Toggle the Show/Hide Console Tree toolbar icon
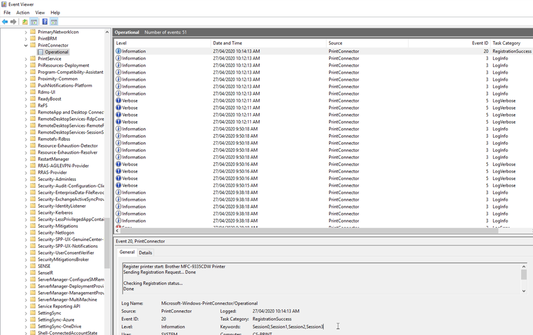This screenshot has width=533, height=335. pyautogui.click(x=34, y=22)
